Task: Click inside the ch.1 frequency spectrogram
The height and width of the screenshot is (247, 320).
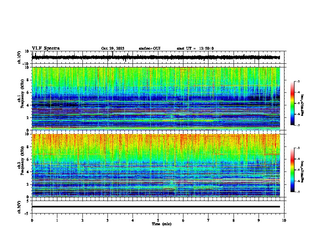Action: (156, 98)
